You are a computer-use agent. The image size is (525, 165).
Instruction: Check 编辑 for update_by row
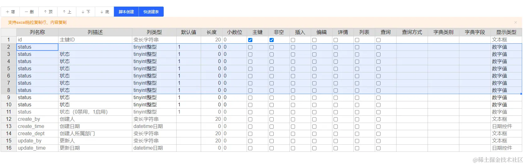tap(314, 141)
